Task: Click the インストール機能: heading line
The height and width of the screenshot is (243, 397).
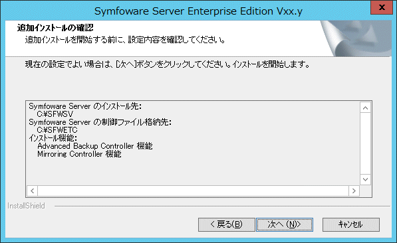Action: pyautogui.click(x=53, y=138)
